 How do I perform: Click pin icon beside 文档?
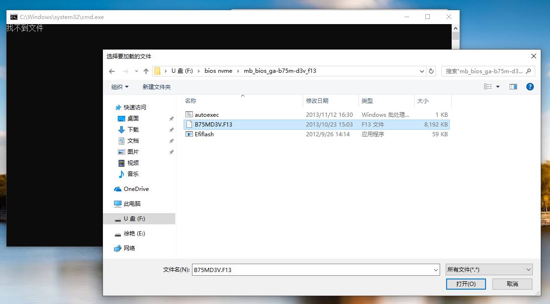(x=171, y=141)
